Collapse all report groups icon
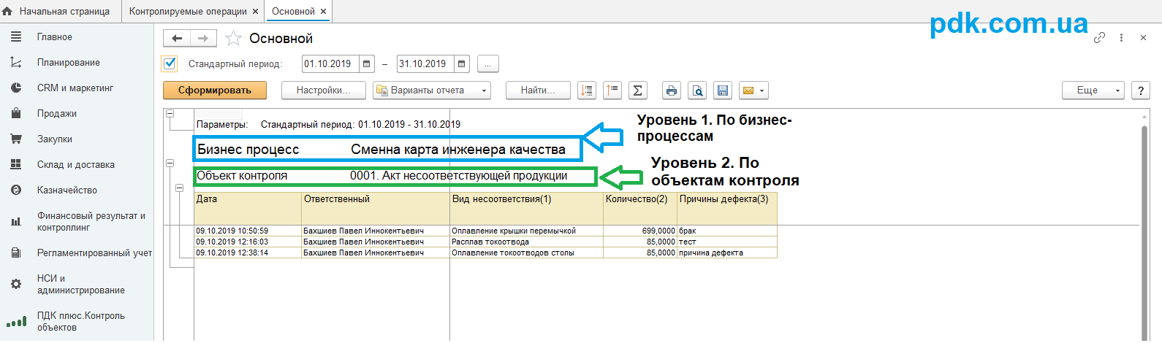This screenshot has height=343, width=1162. pyautogui.click(x=612, y=90)
